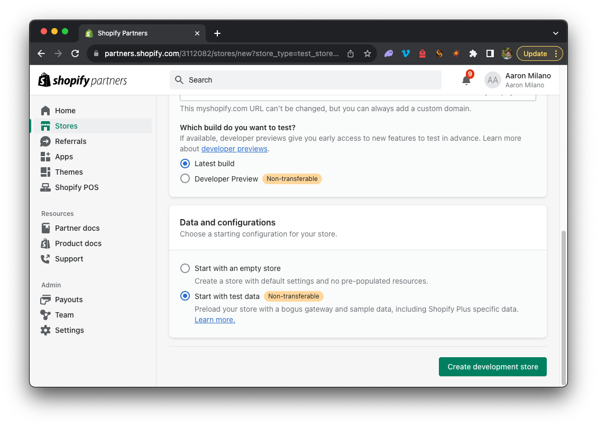Select the Latest build radio button

pos(185,164)
